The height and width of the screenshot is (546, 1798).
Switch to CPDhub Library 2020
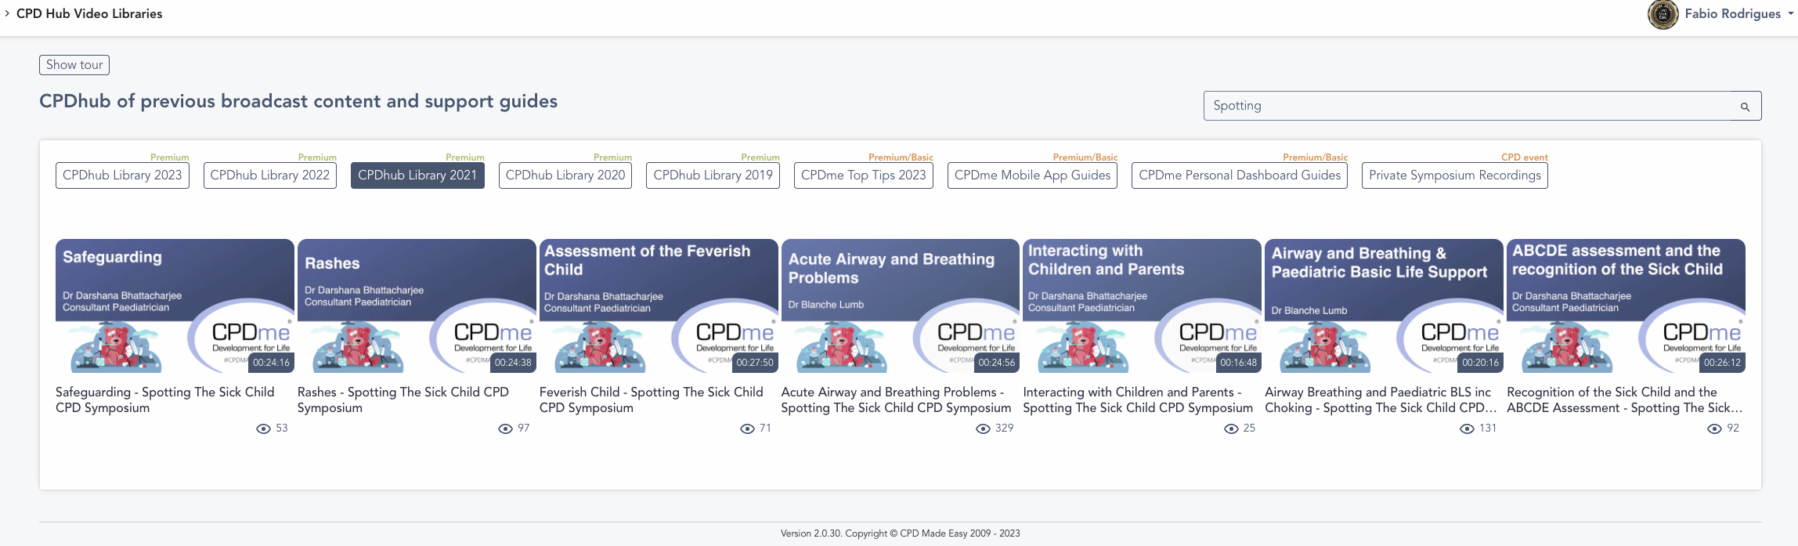[x=565, y=175]
